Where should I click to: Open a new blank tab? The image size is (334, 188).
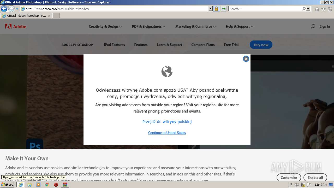(x=56, y=16)
